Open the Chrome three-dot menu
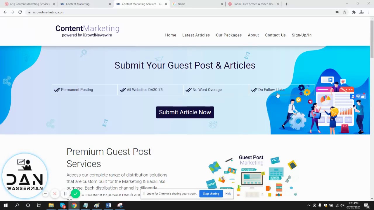Image resolution: width=374 pixels, height=210 pixels. (x=369, y=12)
